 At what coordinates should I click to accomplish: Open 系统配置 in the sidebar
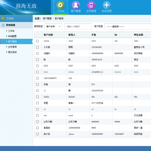coord(12,36)
